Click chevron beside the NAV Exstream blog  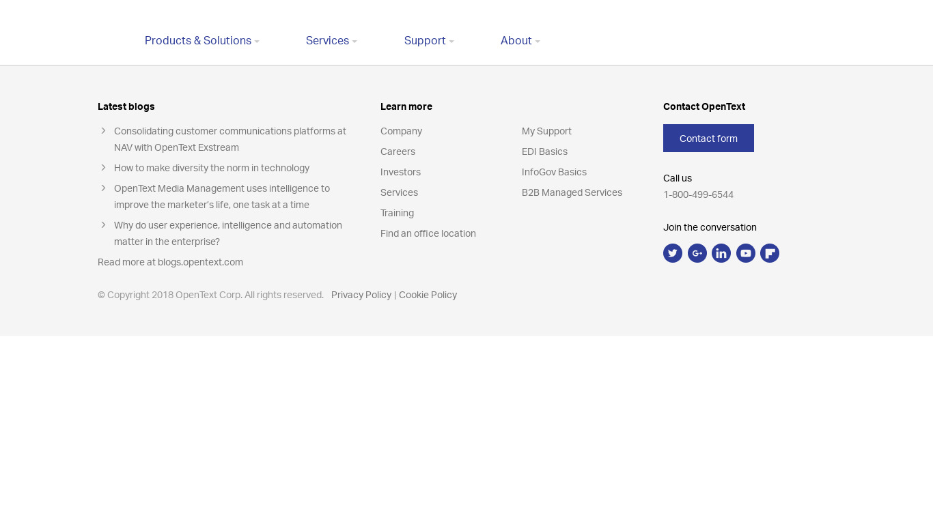pyautogui.click(x=104, y=131)
